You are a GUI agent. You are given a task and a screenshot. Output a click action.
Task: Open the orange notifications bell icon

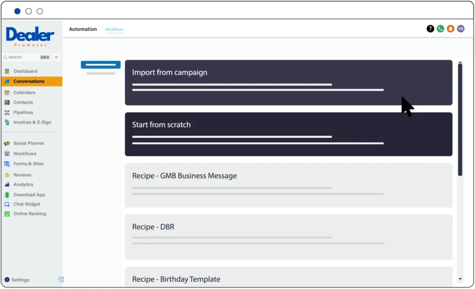(x=450, y=29)
